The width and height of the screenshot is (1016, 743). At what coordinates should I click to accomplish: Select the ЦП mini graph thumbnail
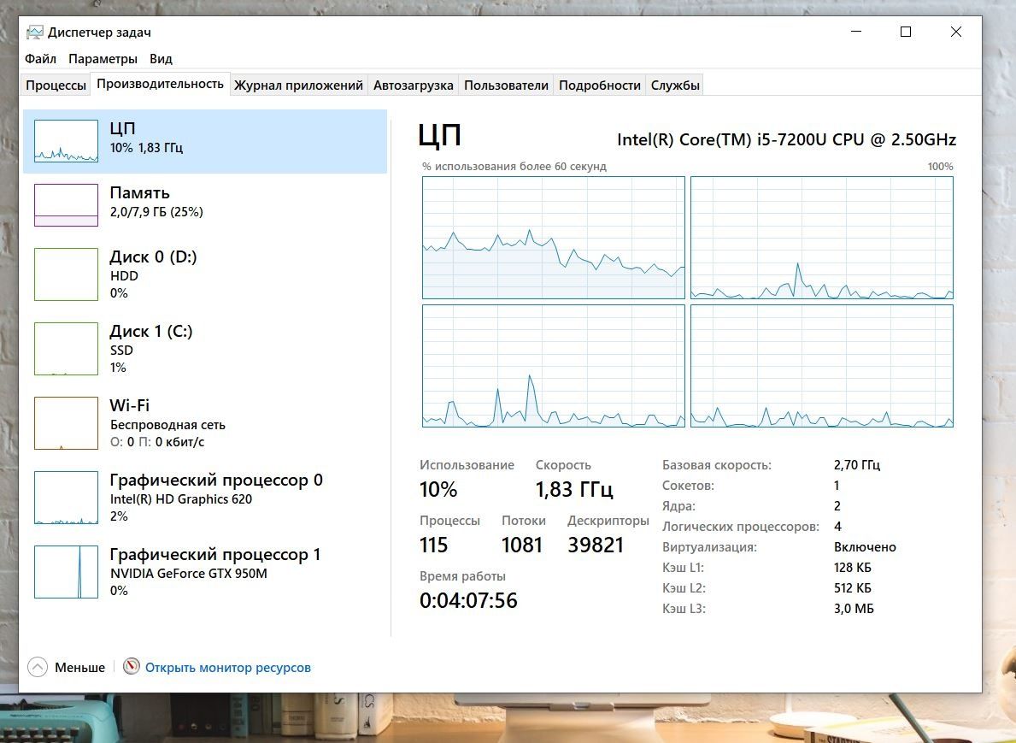[66, 141]
